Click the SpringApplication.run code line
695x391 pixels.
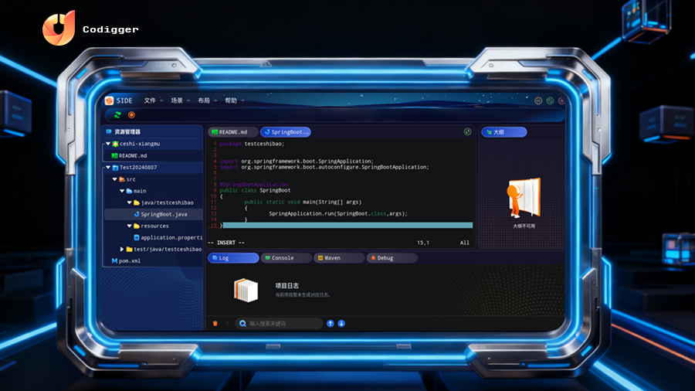coord(337,214)
